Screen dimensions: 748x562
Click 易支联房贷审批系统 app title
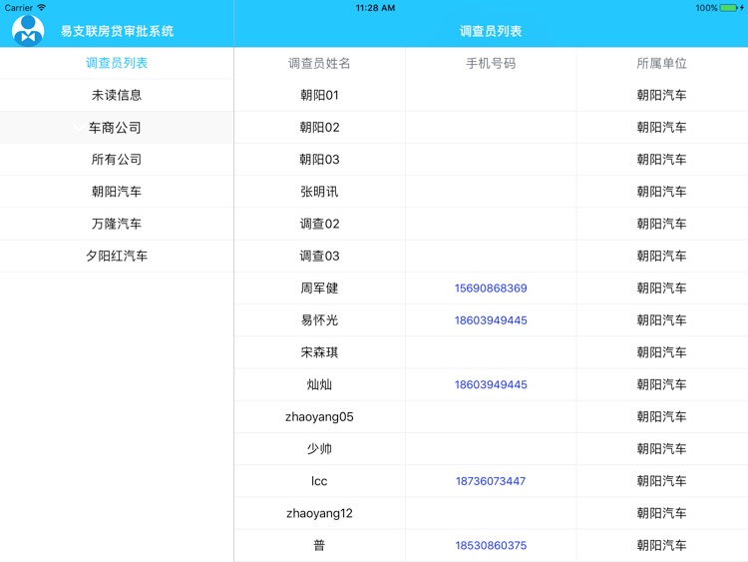(117, 31)
